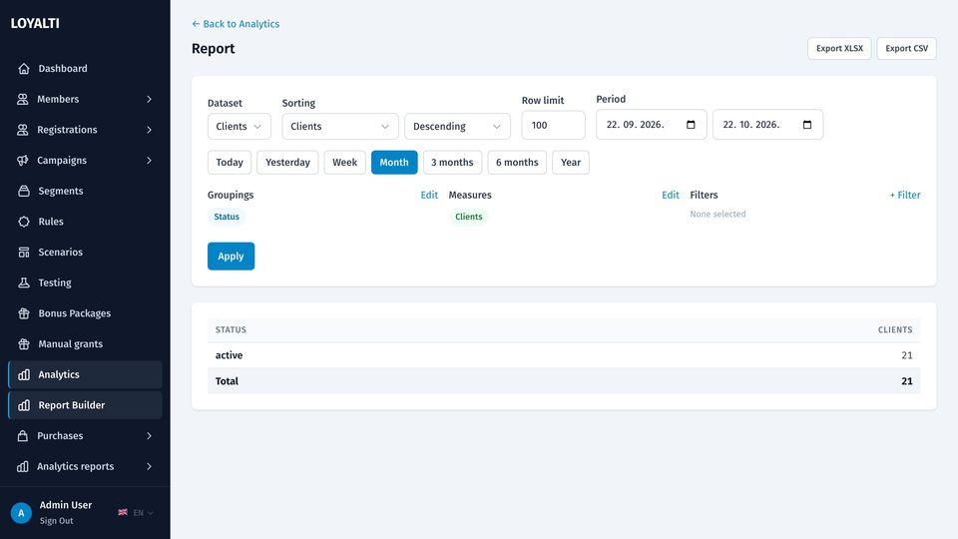Viewport: 958px width, 539px height.
Task: Click the Status grouping tag
Action: coord(227,217)
